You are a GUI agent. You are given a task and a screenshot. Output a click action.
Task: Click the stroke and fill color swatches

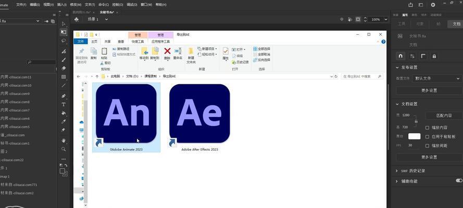(64, 172)
